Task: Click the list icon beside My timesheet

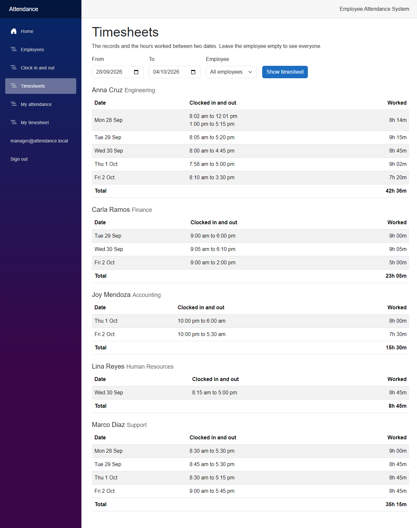Action: 14,122
